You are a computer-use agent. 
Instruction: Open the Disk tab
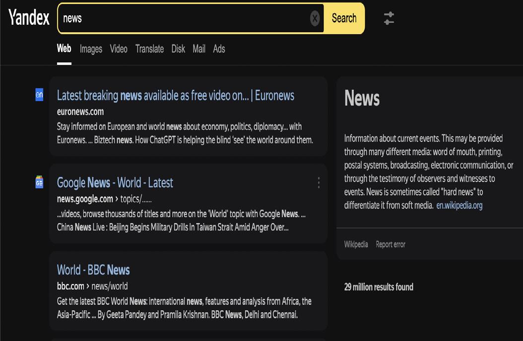(x=178, y=49)
